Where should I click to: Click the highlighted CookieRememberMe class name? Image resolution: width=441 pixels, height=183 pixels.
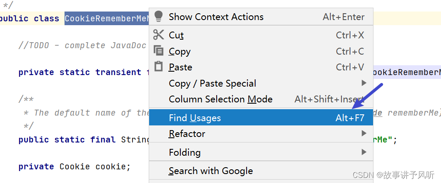pos(106,19)
